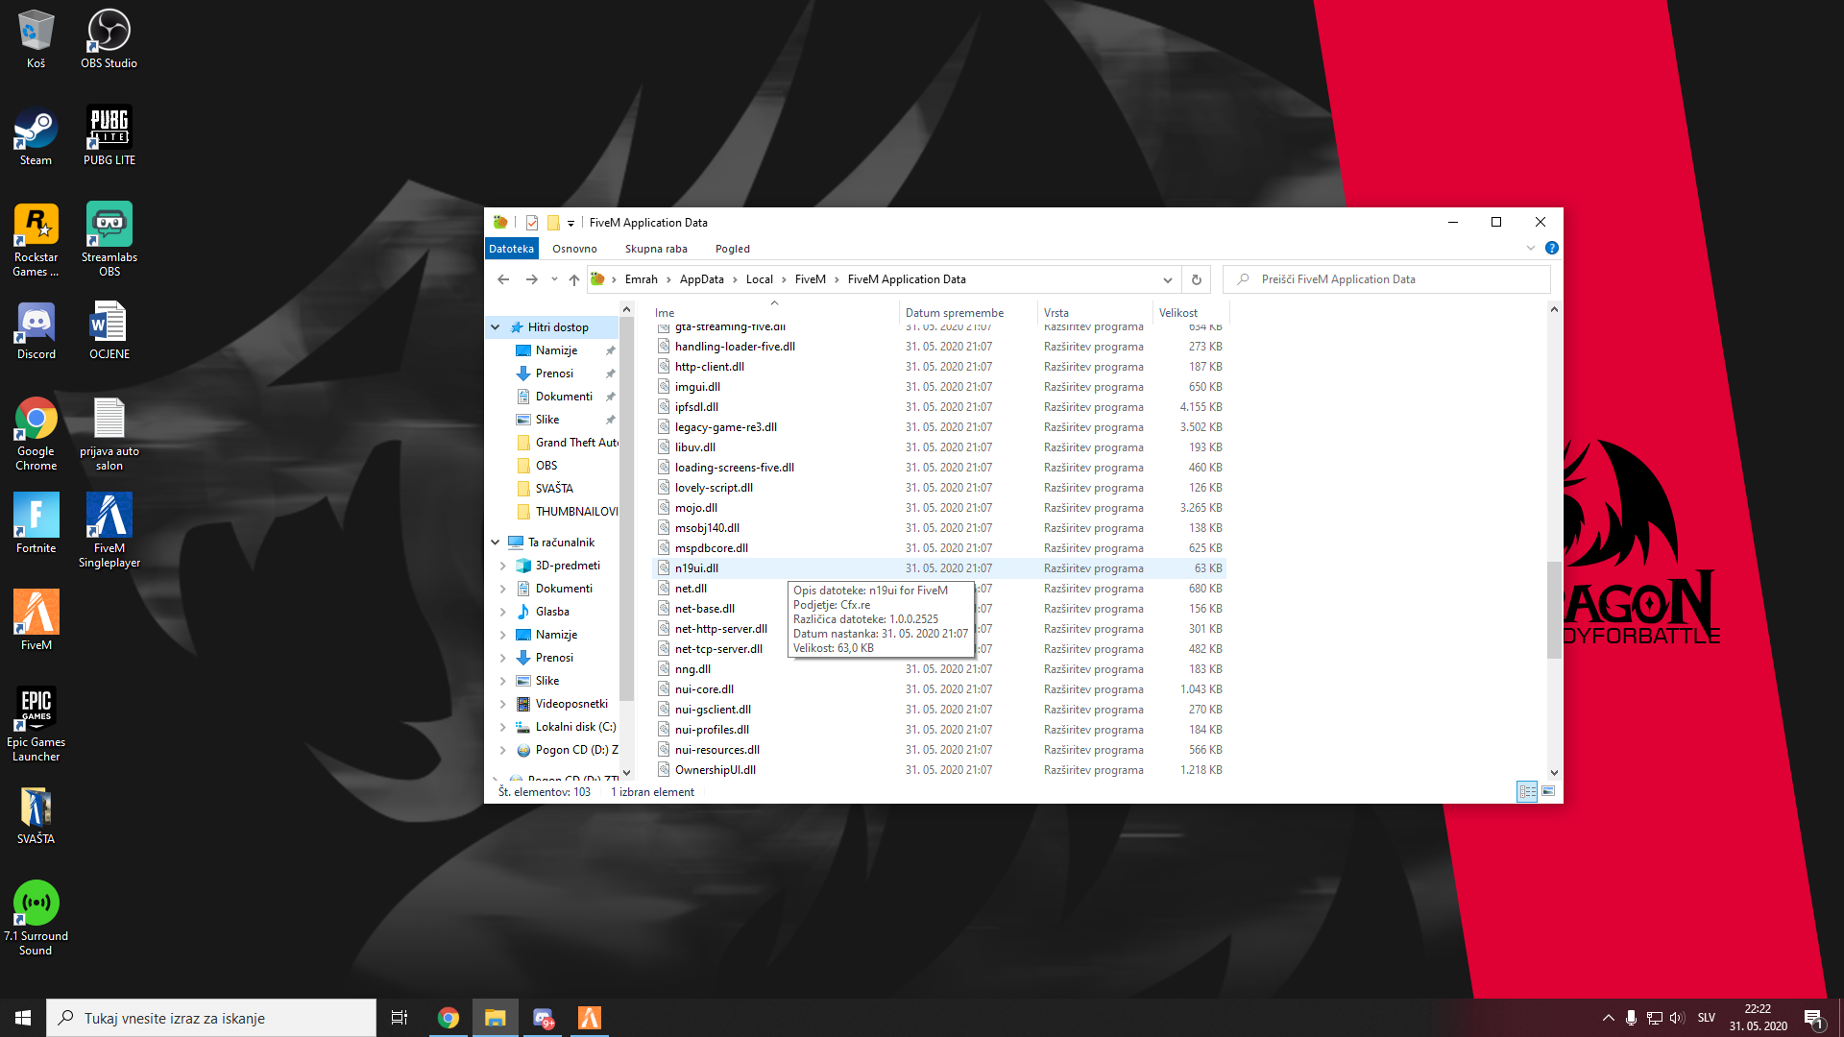The image size is (1844, 1037).
Task: Unpin Slike from Hitri dostop
Action: coord(610,420)
